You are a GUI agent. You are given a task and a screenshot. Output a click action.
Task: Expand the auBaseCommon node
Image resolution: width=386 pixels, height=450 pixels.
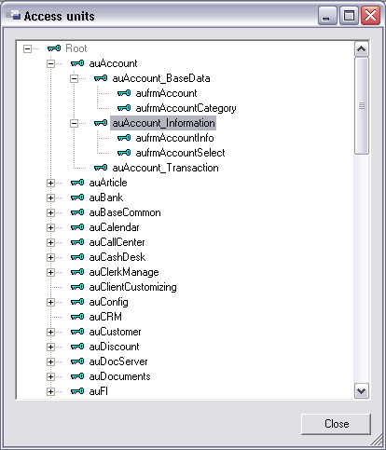click(50, 212)
